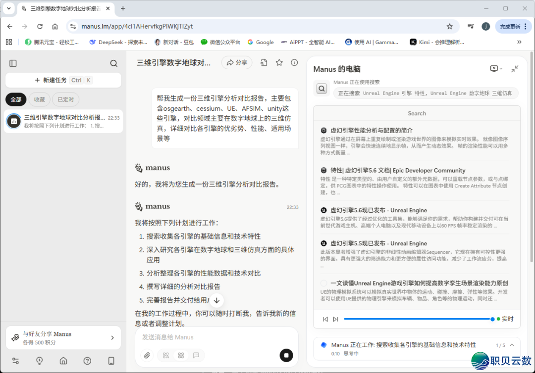Open settings sliders icon in sidebar footer
Screen dimensions: 535x373
[16, 361]
